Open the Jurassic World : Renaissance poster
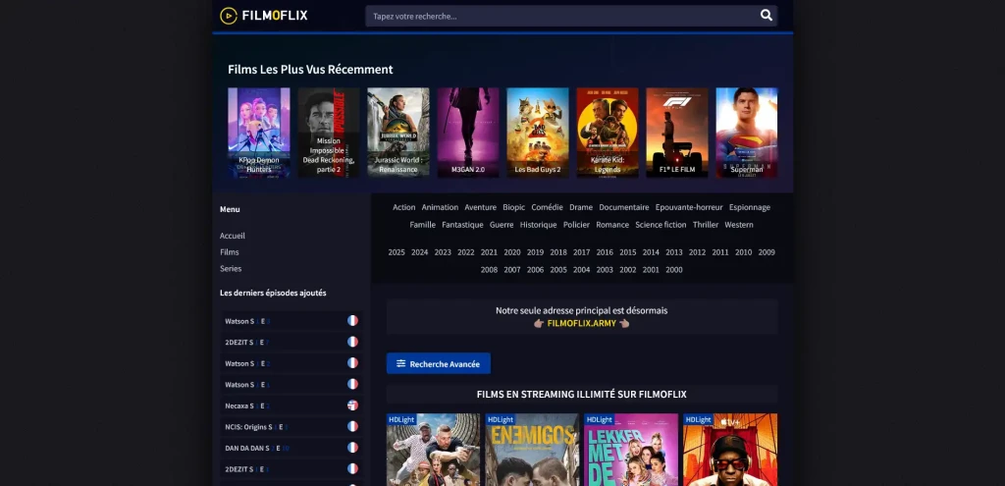The width and height of the screenshot is (1005, 486). (x=398, y=133)
